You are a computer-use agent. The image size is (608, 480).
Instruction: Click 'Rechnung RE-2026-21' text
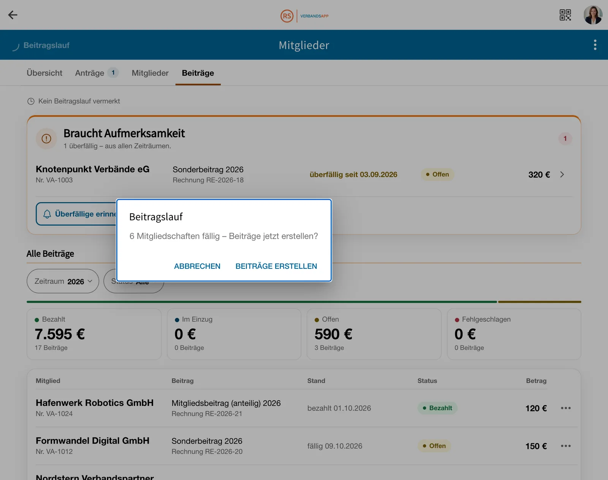[x=207, y=414]
